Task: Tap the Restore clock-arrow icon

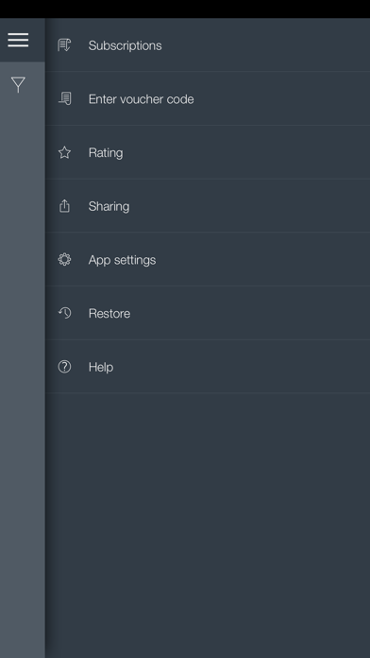Action: coord(64,313)
